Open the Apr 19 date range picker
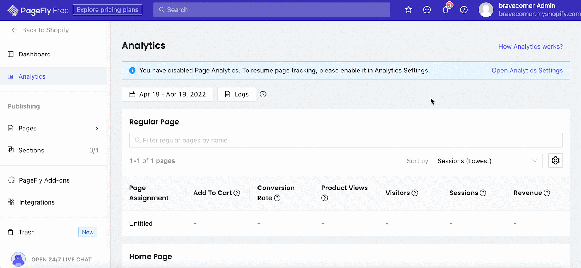The image size is (581, 268). click(167, 94)
